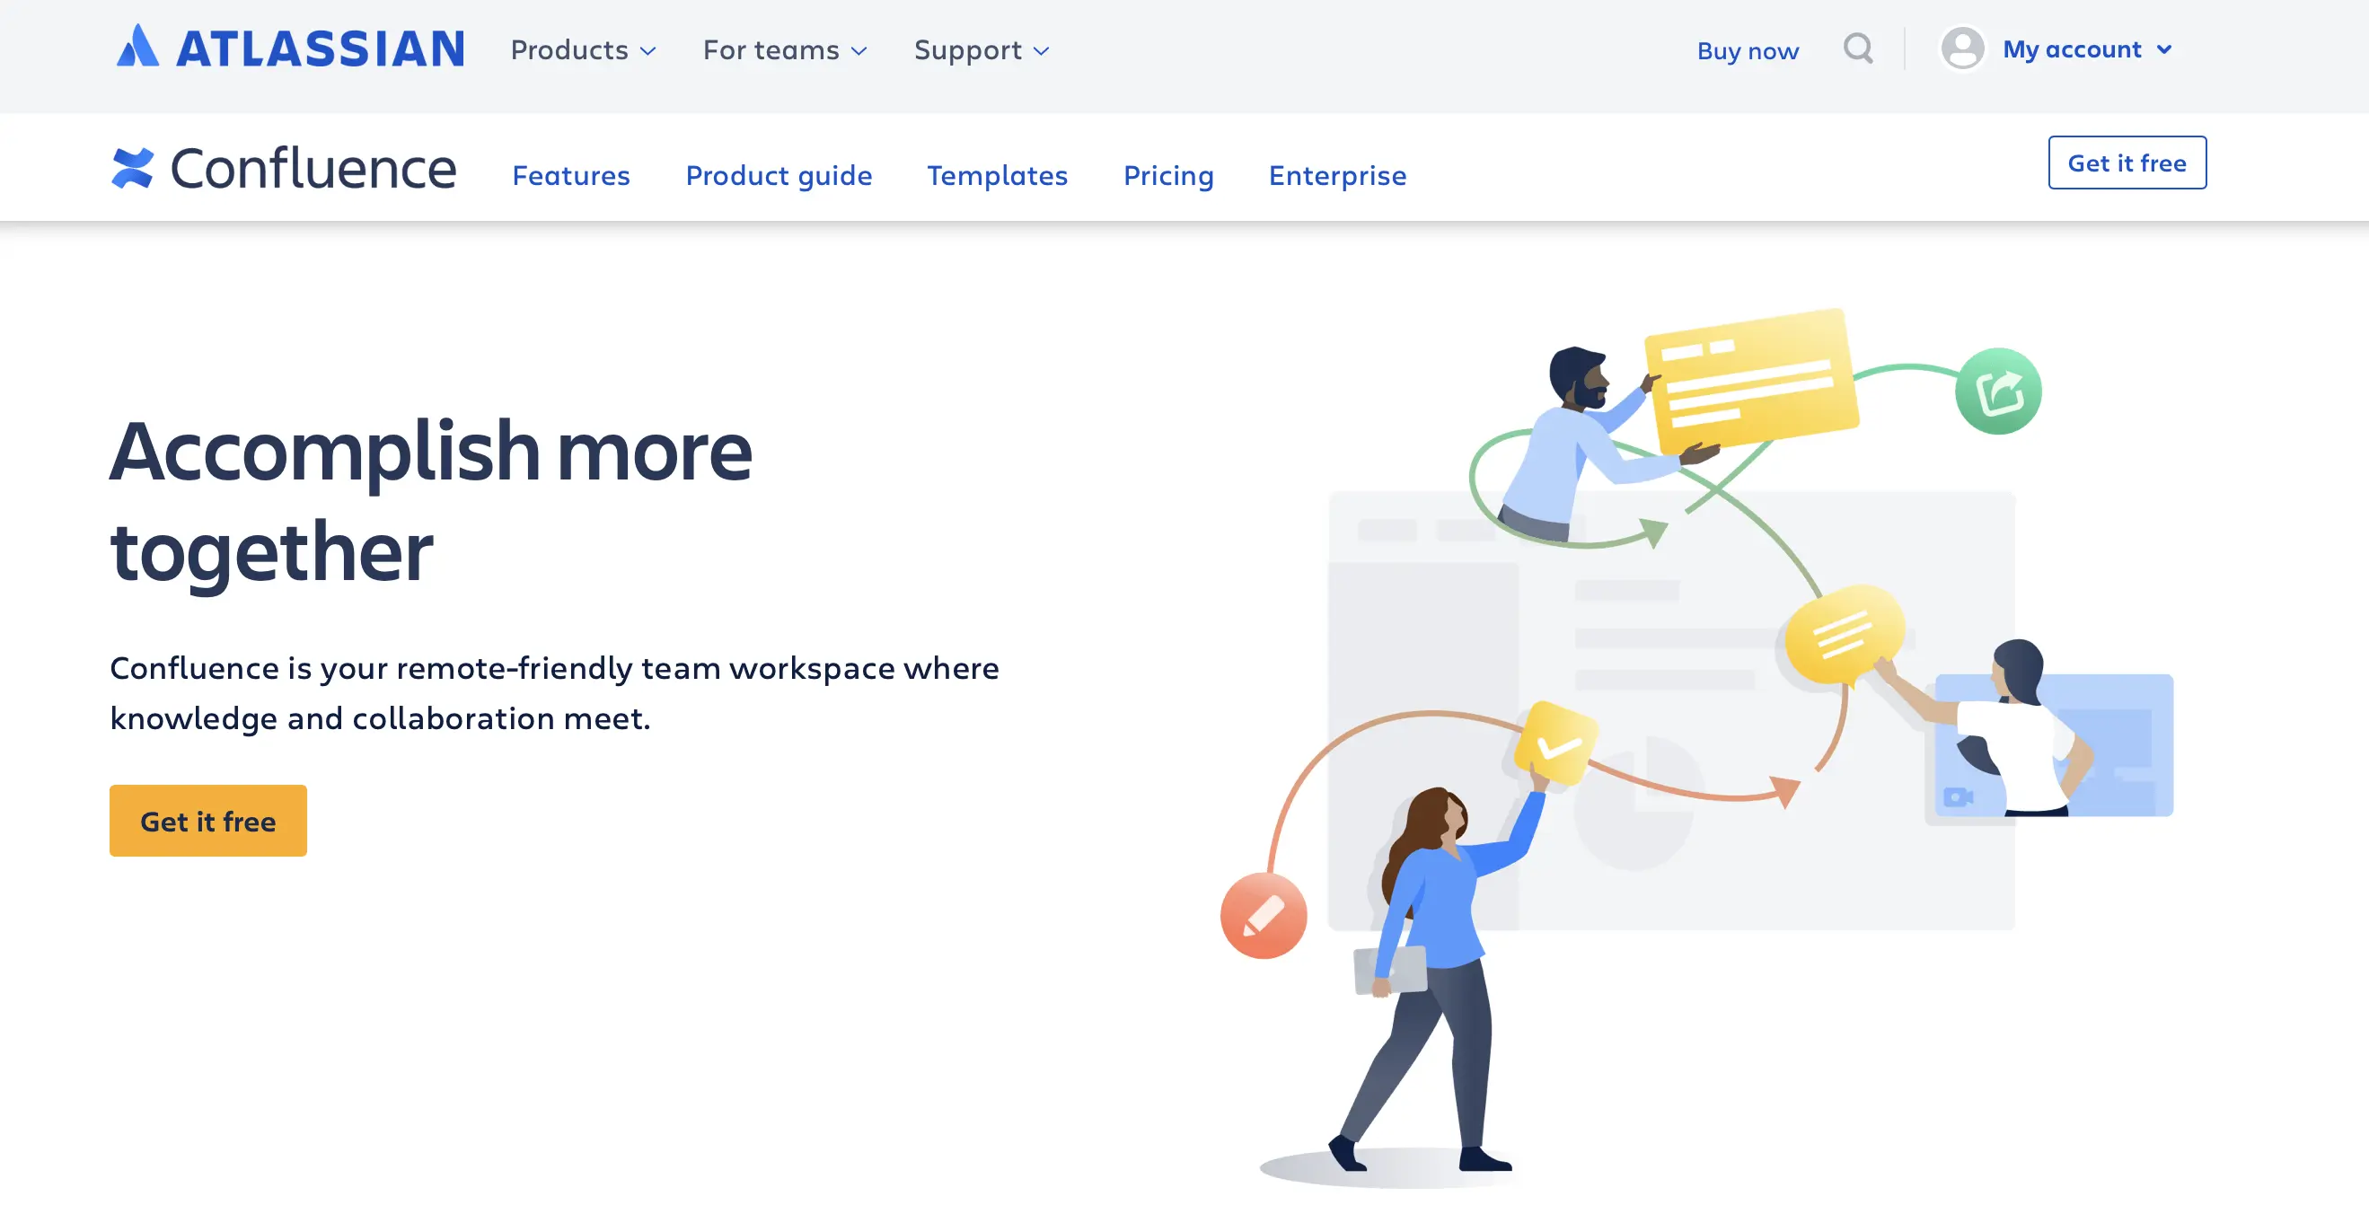
Task: Select the Pricing tab
Action: (1168, 175)
